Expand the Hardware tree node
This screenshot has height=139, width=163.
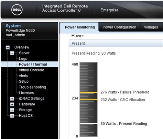coord(12,104)
